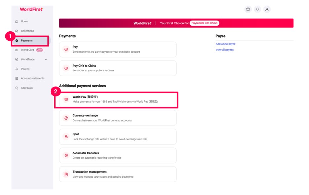Click the WorldFirst logo in sidebar
Viewport: 309px width, 195px height.
[x=31, y=9]
